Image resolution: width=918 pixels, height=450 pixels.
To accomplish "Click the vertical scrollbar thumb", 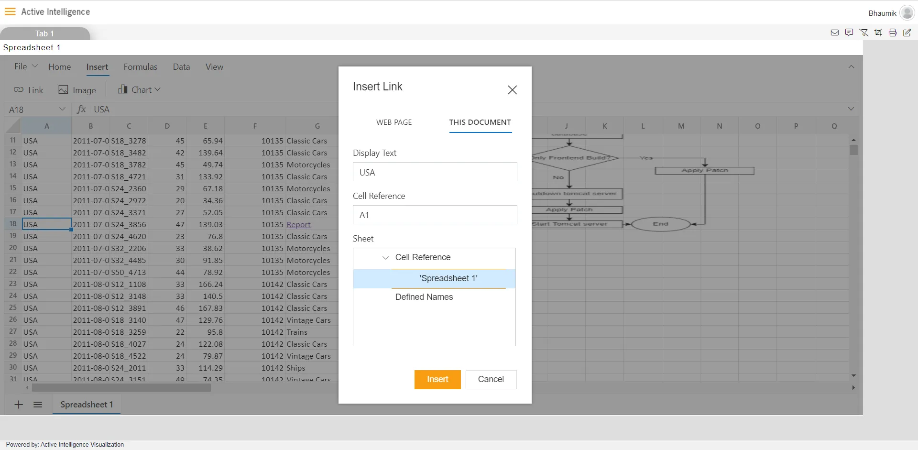I will click(x=853, y=150).
